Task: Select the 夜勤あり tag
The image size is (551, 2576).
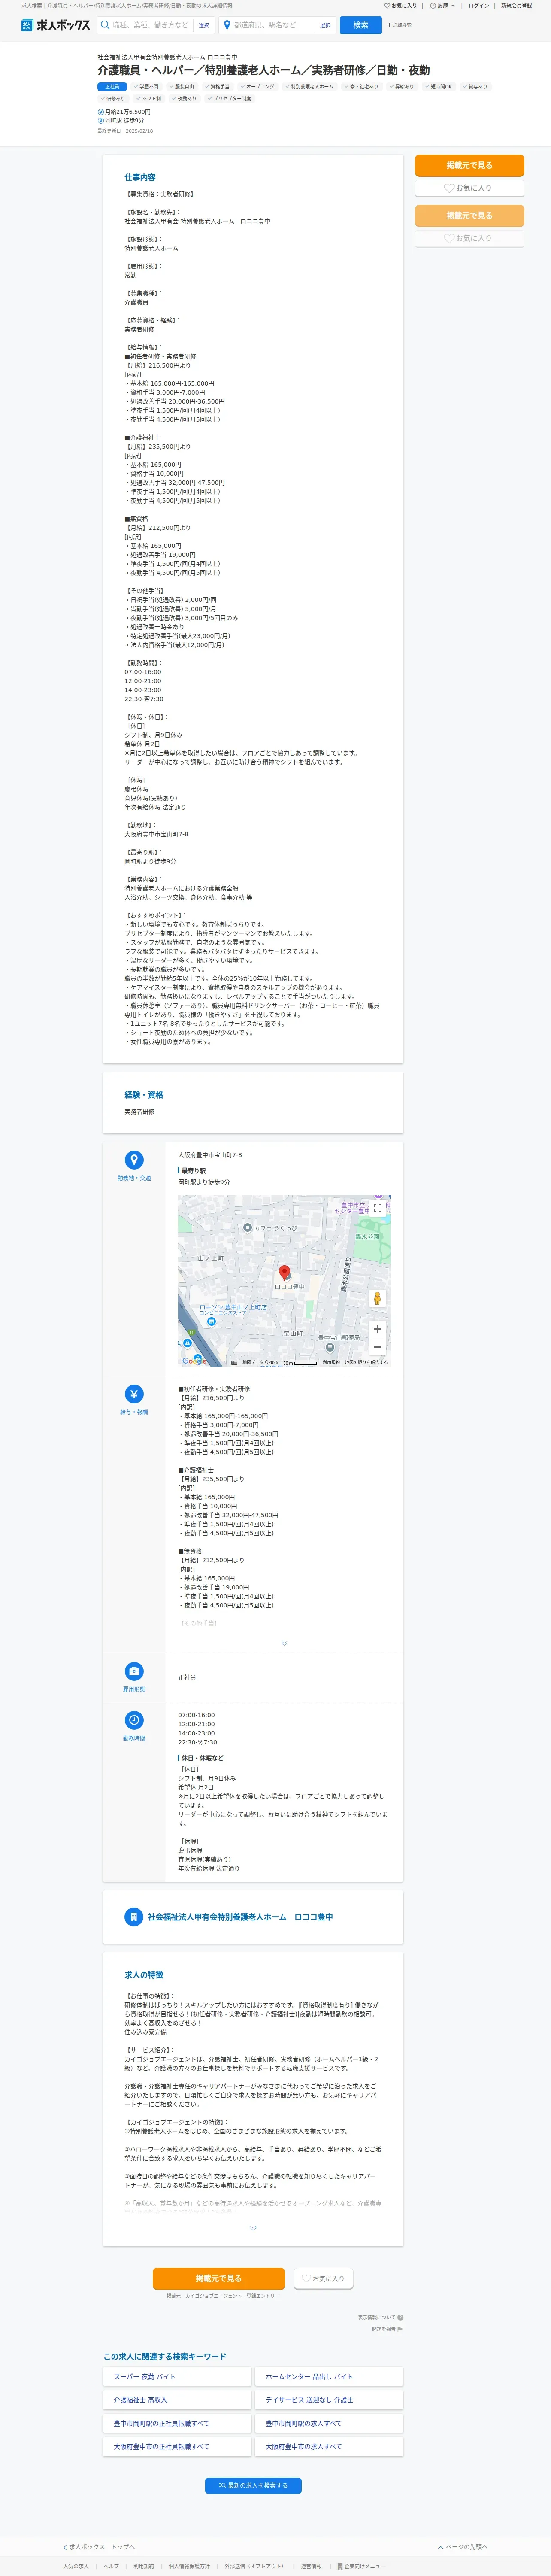Action: coord(184,99)
